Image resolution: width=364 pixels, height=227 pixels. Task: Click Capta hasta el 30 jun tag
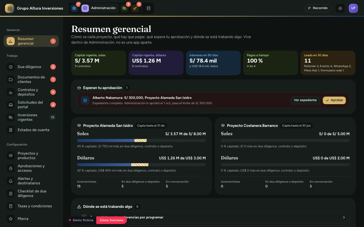(x=296, y=126)
